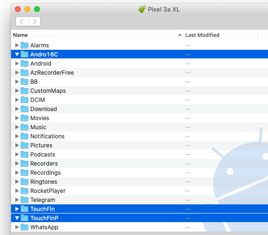Zoom window with the green button
The height and width of the screenshot is (235, 268).
(37, 9)
